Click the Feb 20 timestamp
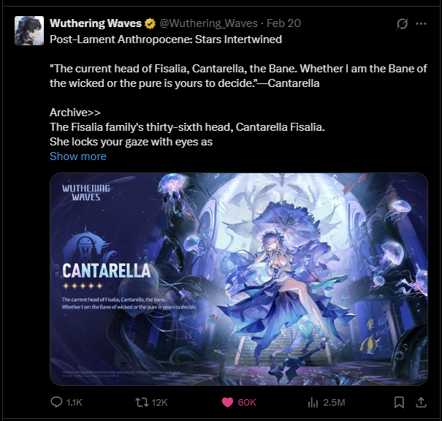Screen dimensions: 442x421 point(284,23)
